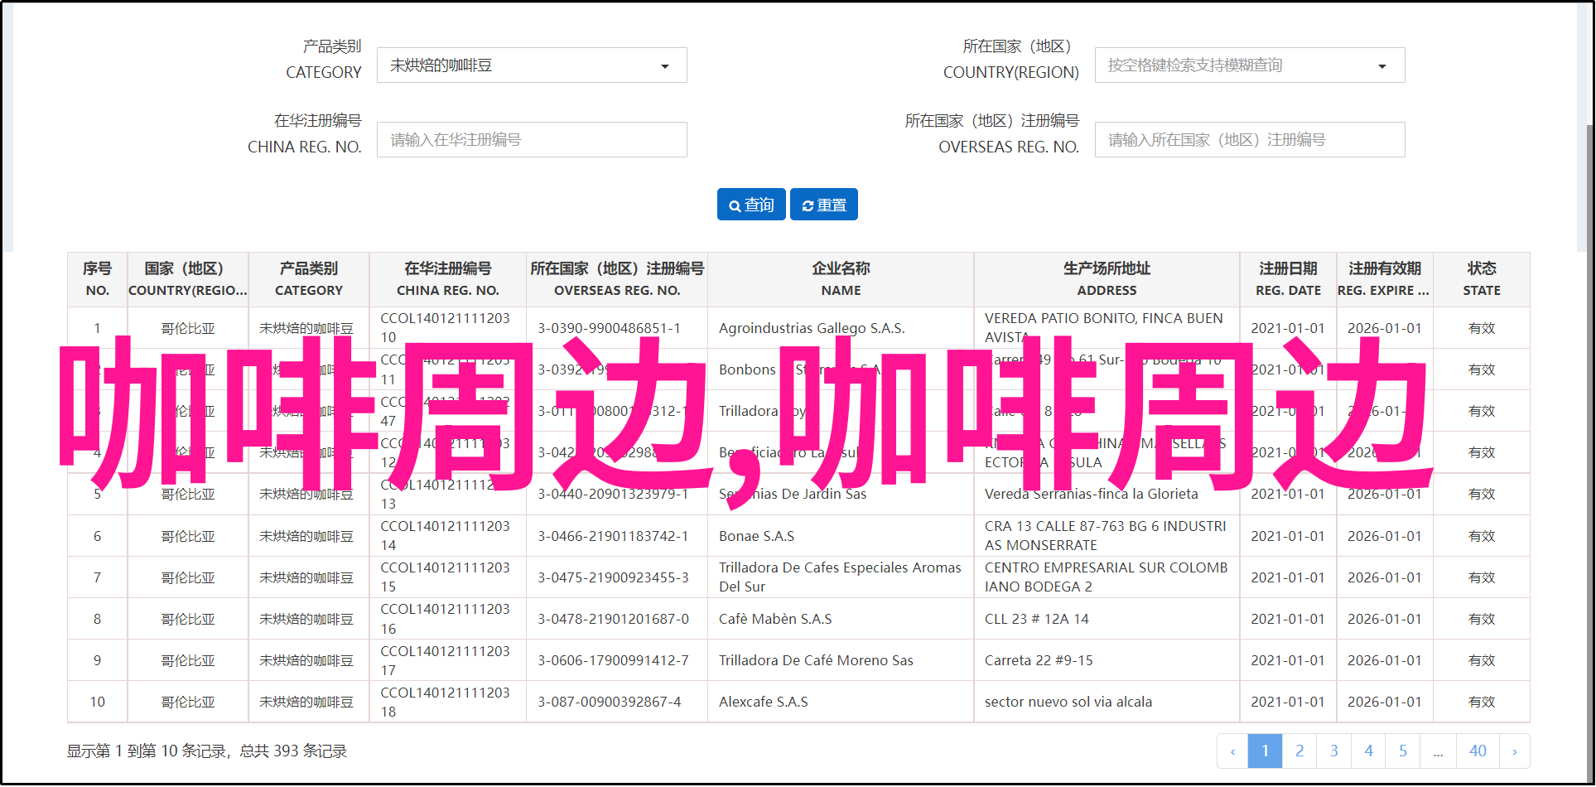Viewport: 1596px width, 787px height.
Task: Focus the China Reg. No. input field
Action: [x=532, y=140]
